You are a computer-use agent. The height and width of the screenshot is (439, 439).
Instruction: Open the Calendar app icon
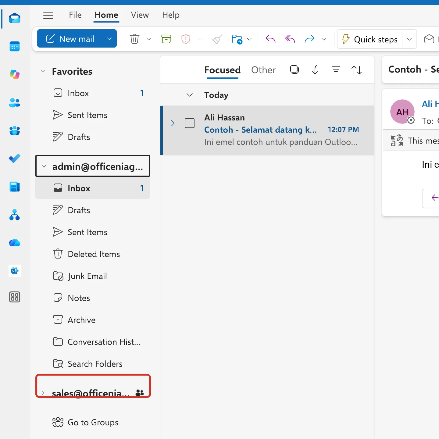15,46
